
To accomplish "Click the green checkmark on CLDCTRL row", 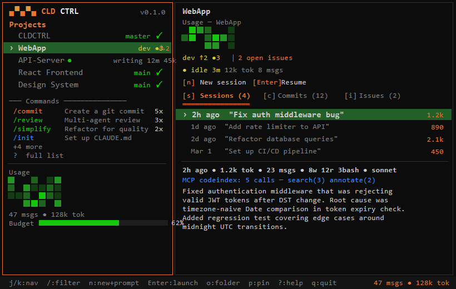I will point(159,36).
